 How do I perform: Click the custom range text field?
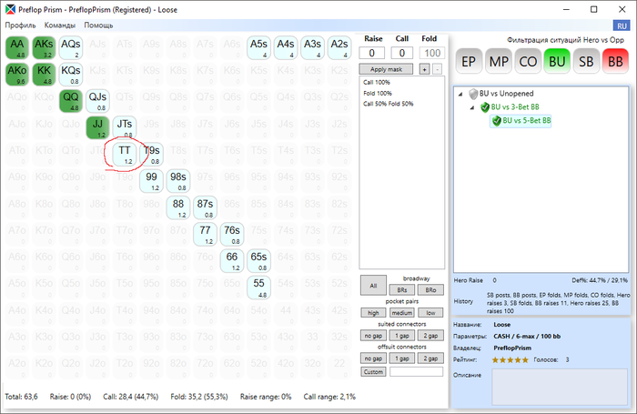(x=417, y=371)
